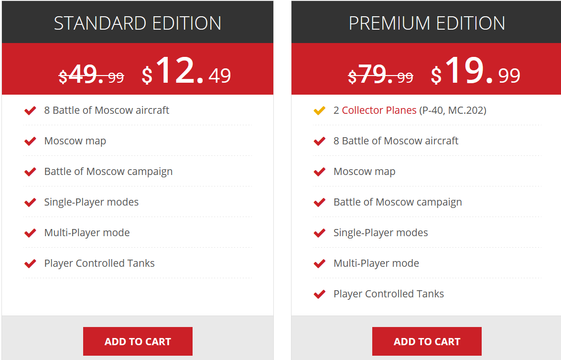The image size is (561, 360).
Task: Click Standard Edition's Single-Player modes checkmark
Action: coord(30,202)
